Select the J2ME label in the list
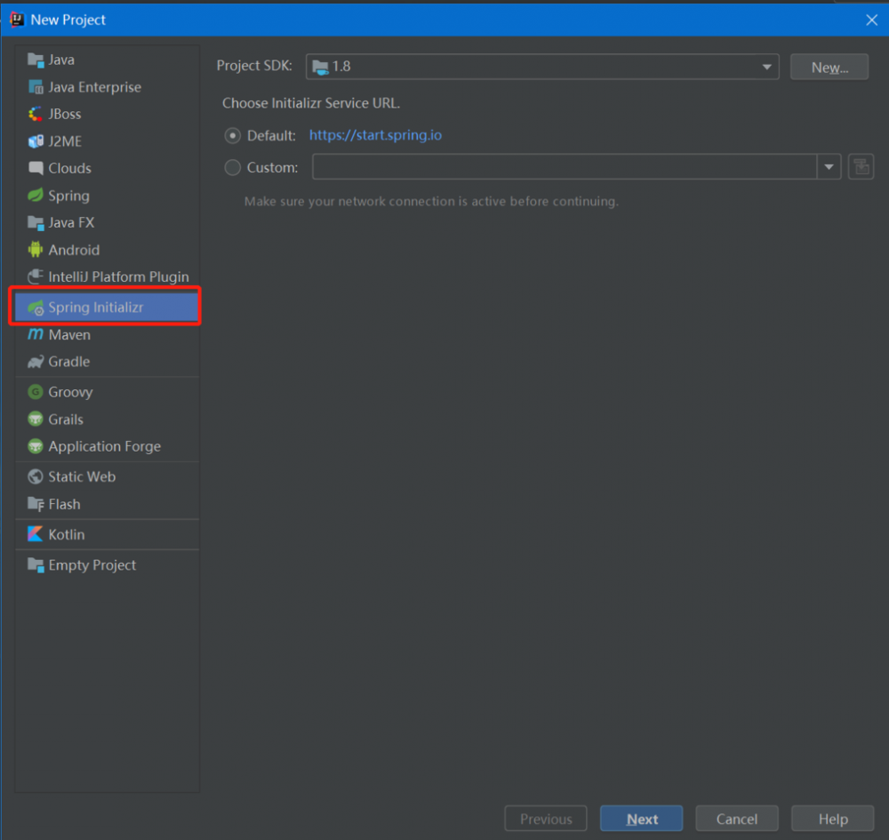889x840 pixels. 65,141
